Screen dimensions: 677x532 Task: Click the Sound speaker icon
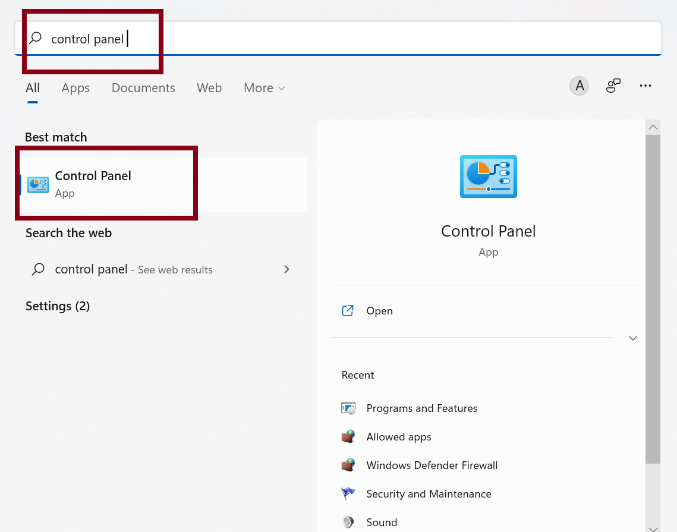pyautogui.click(x=348, y=522)
